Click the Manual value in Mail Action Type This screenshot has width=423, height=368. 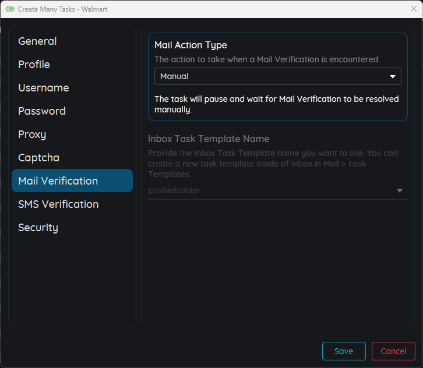(175, 76)
